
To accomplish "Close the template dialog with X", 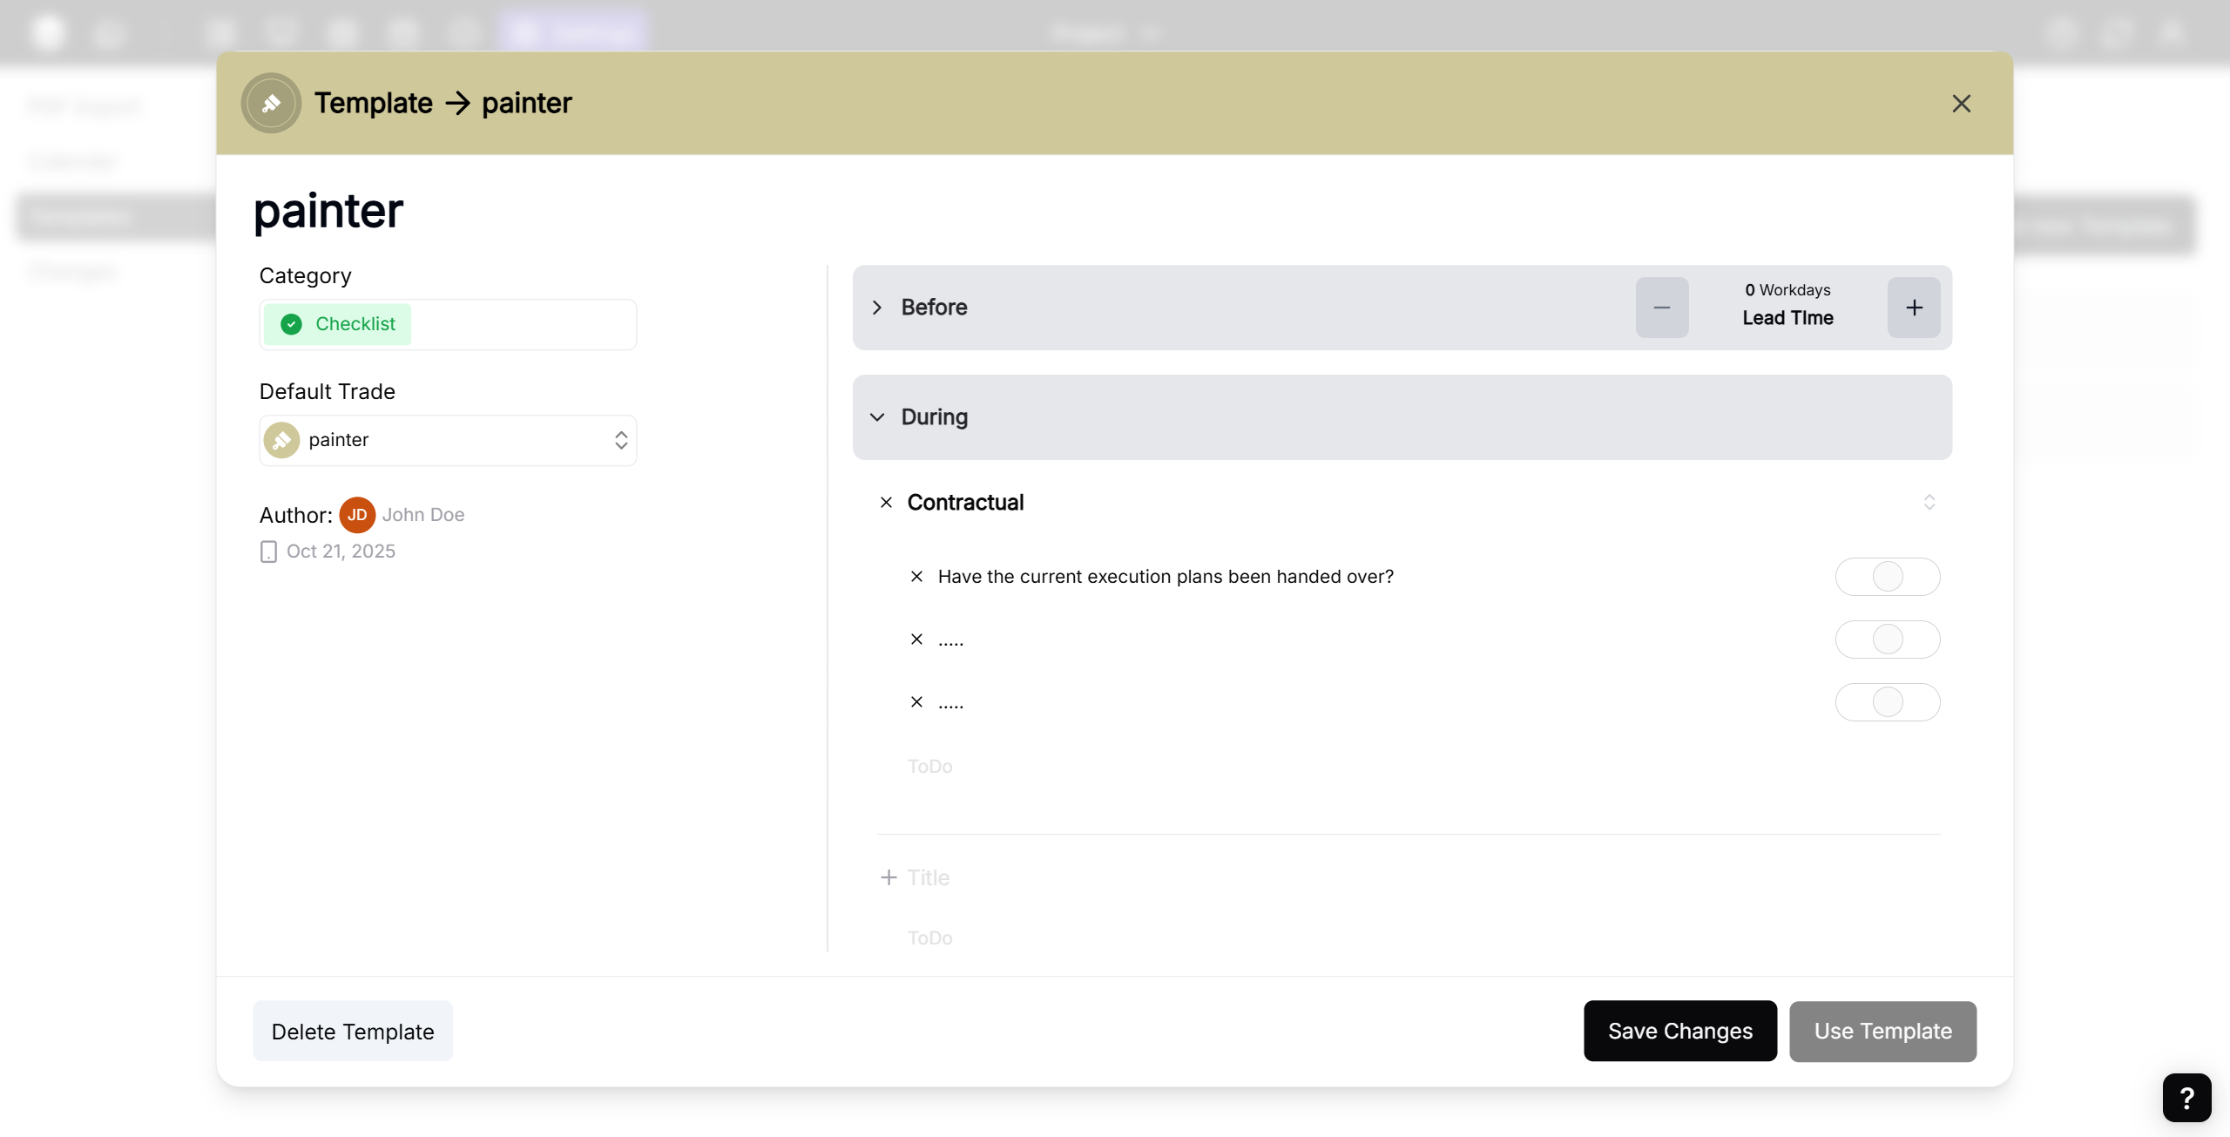I will (1961, 104).
